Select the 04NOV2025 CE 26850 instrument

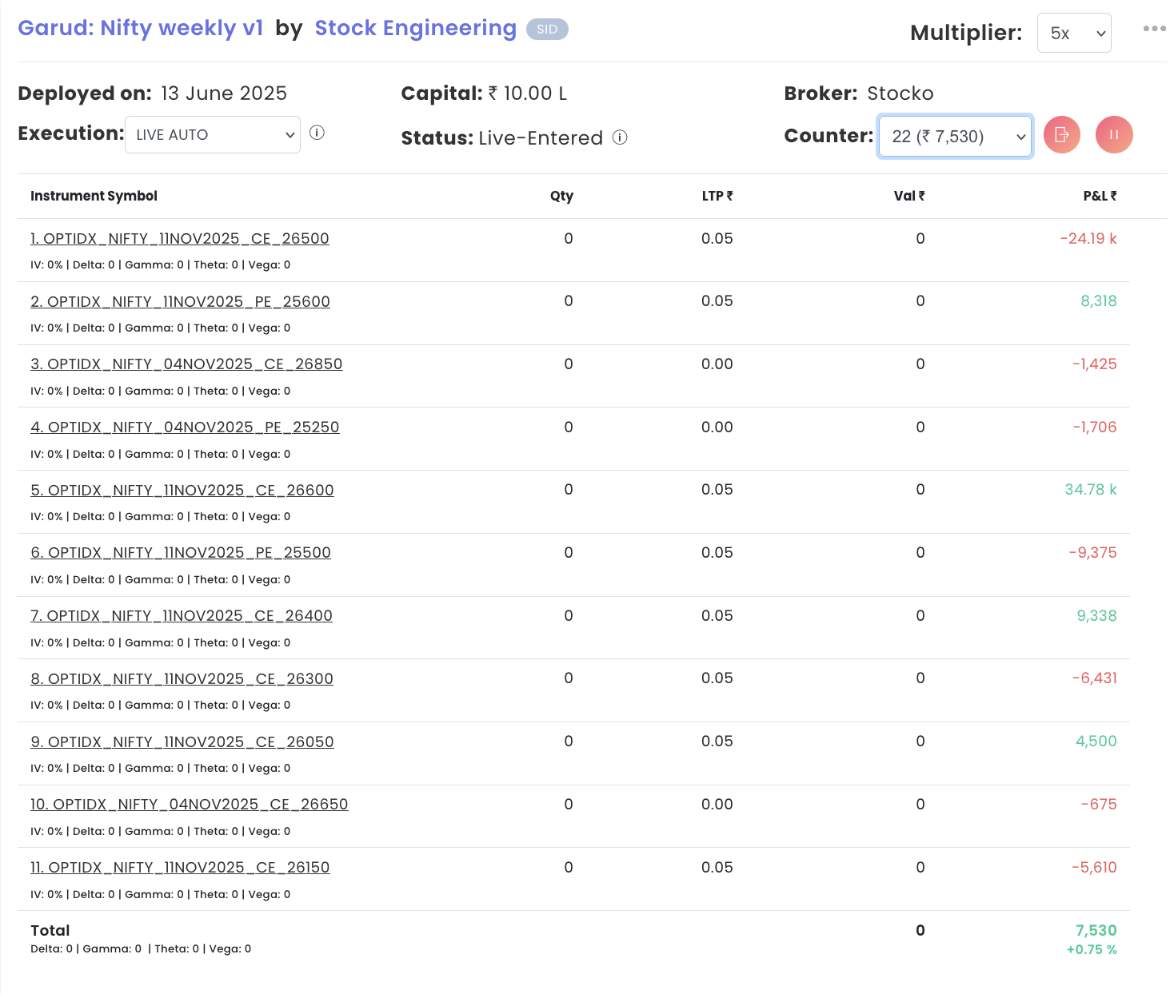[186, 364]
